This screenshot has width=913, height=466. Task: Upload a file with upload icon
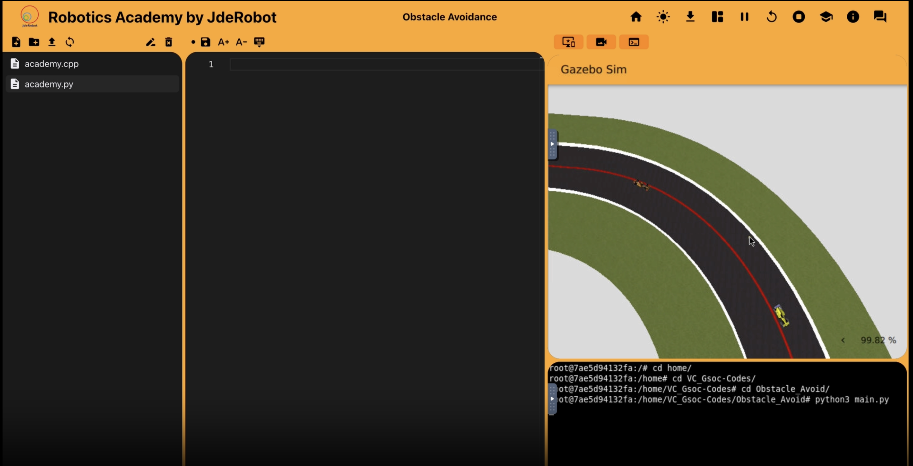[52, 42]
